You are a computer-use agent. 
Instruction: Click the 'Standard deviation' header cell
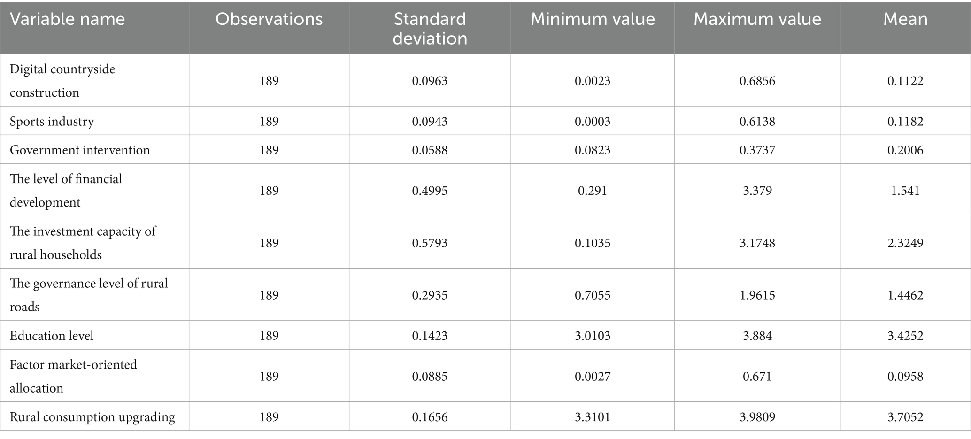[430, 28]
